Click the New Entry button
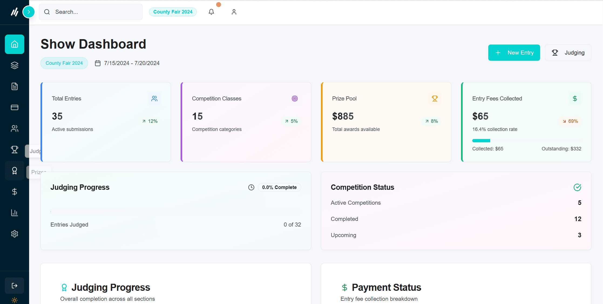Viewport: 603px width, 304px height. [x=514, y=53]
